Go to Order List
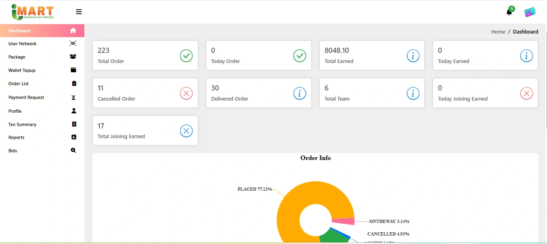This screenshot has height=244, width=547. [19, 84]
